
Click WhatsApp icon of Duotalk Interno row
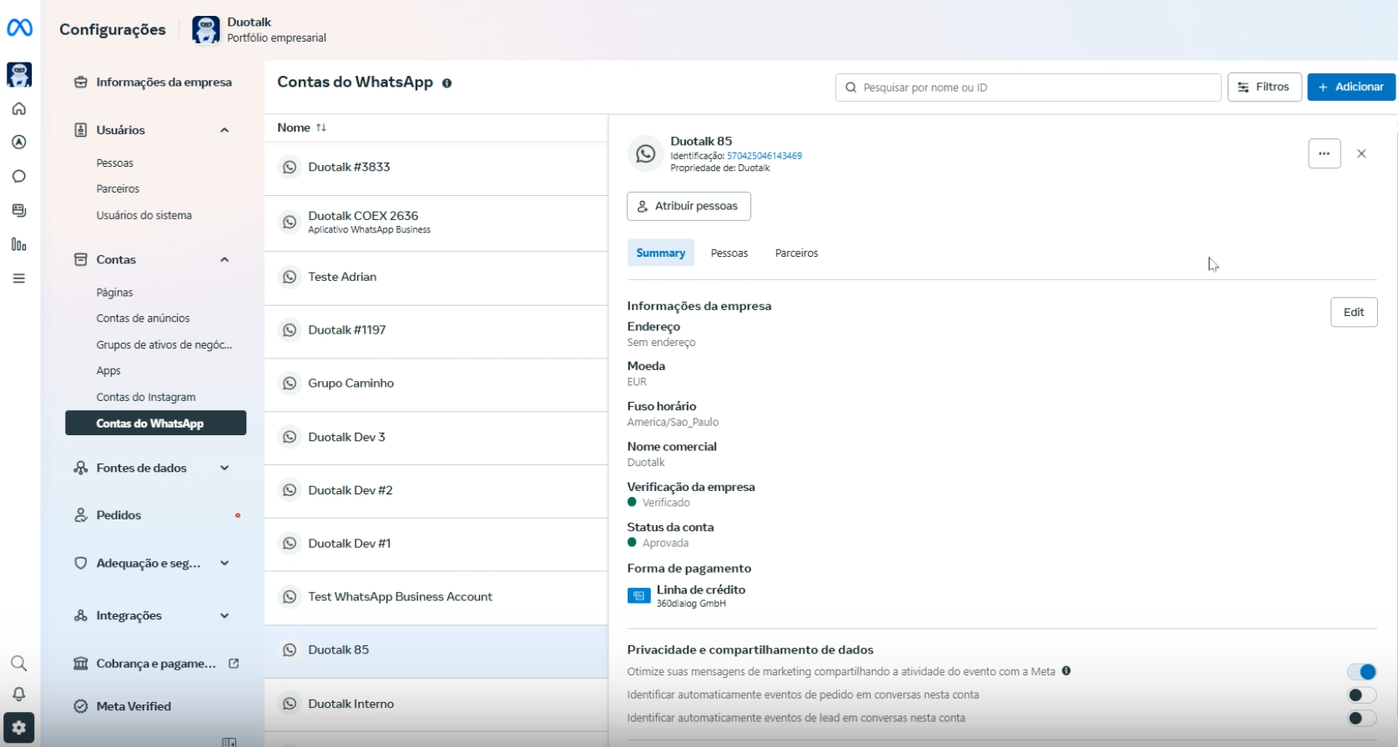click(x=290, y=704)
